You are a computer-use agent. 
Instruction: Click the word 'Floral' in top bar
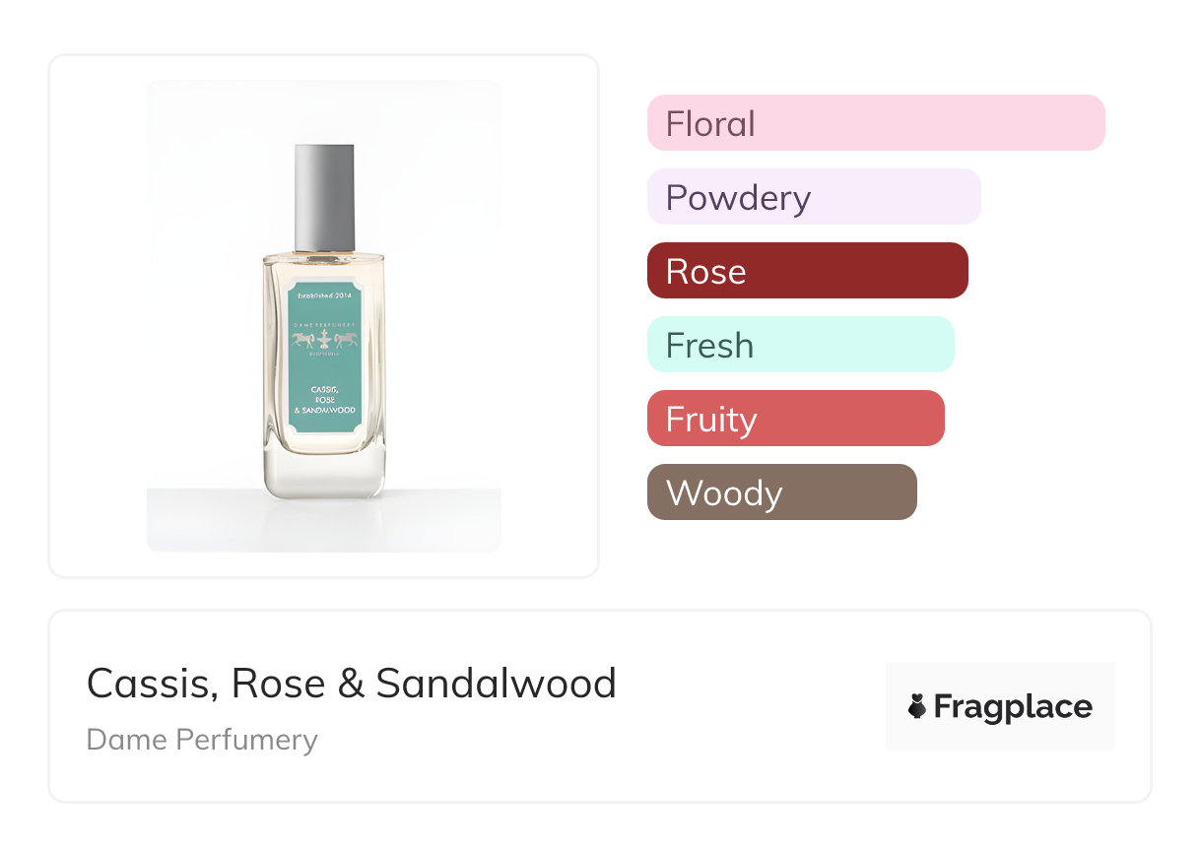(710, 124)
